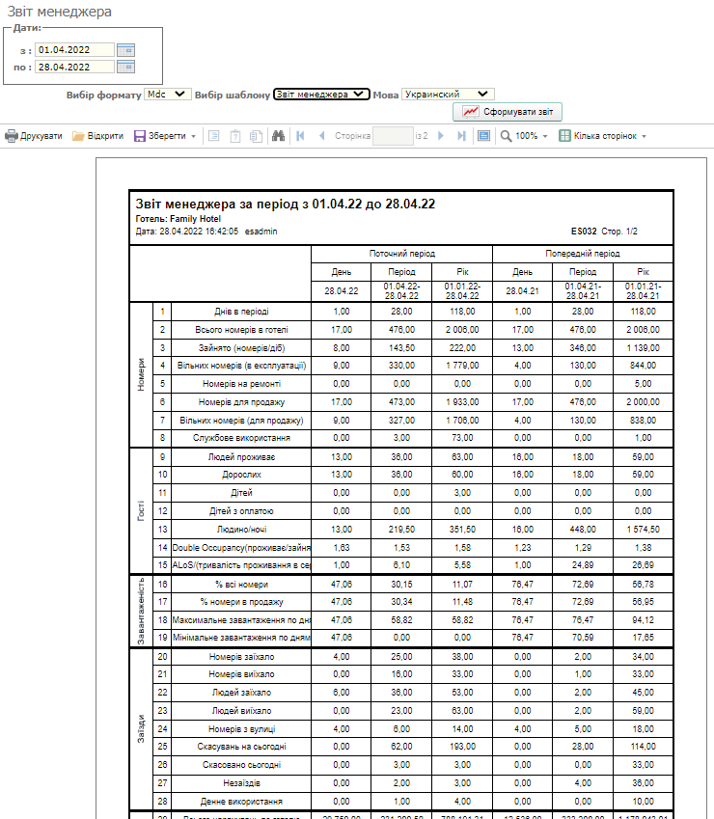Click the start date field 01.04.2022
The height and width of the screenshot is (819, 714).
click(74, 49)
